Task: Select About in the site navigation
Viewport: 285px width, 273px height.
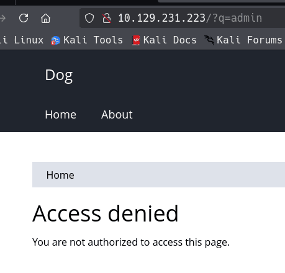Action: pyautogui.click(x=117, y=115)
